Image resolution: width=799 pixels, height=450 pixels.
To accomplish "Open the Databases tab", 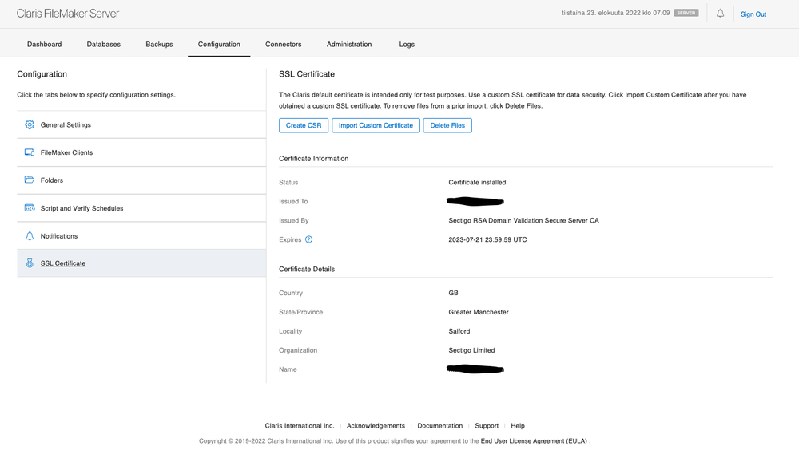I will tap(103, 45).
